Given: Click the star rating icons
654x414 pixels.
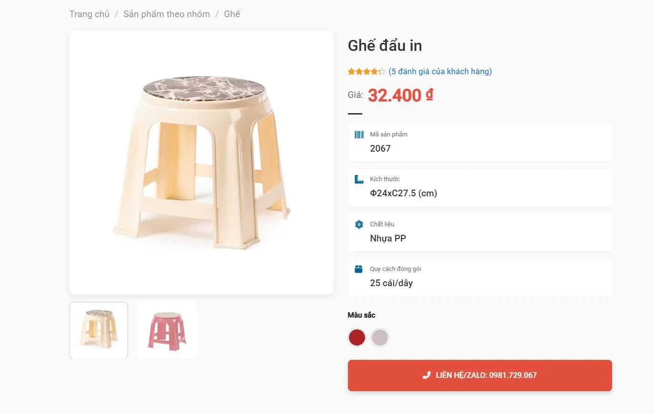Looking at the screenshot, I should 367,71.
